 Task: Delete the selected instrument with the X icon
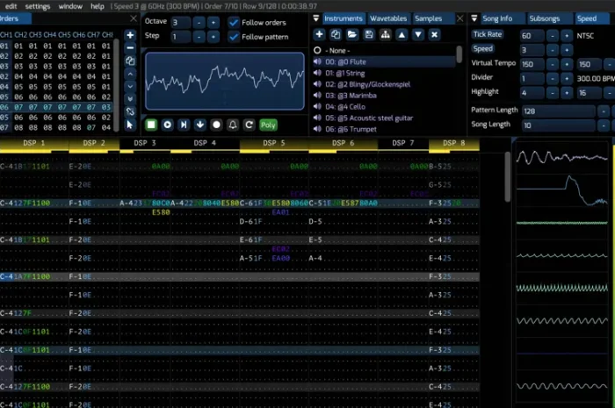[435, 34]
